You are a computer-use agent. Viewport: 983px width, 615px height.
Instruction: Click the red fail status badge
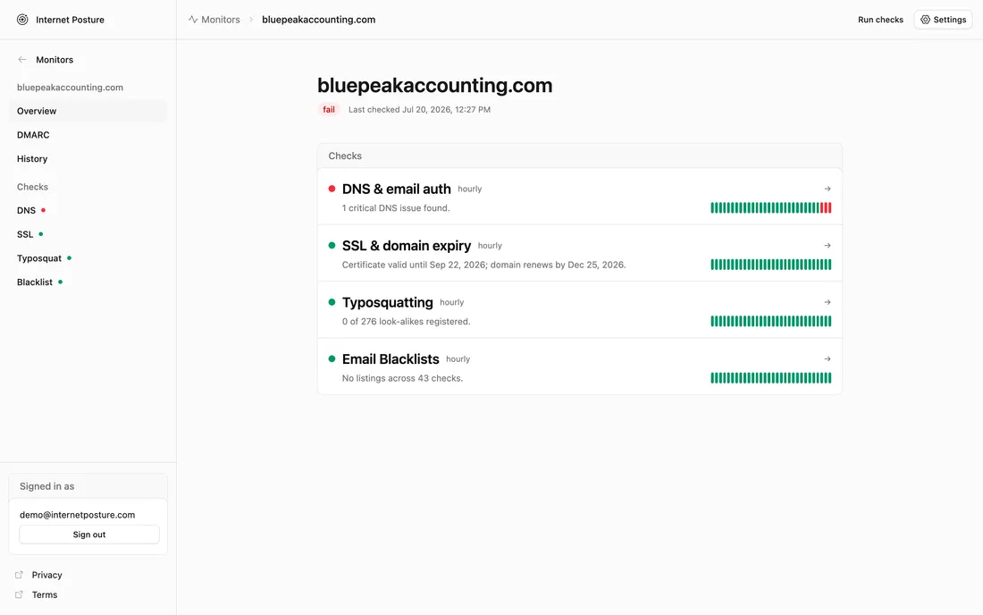pyautogui.click(x=329, y=109)
